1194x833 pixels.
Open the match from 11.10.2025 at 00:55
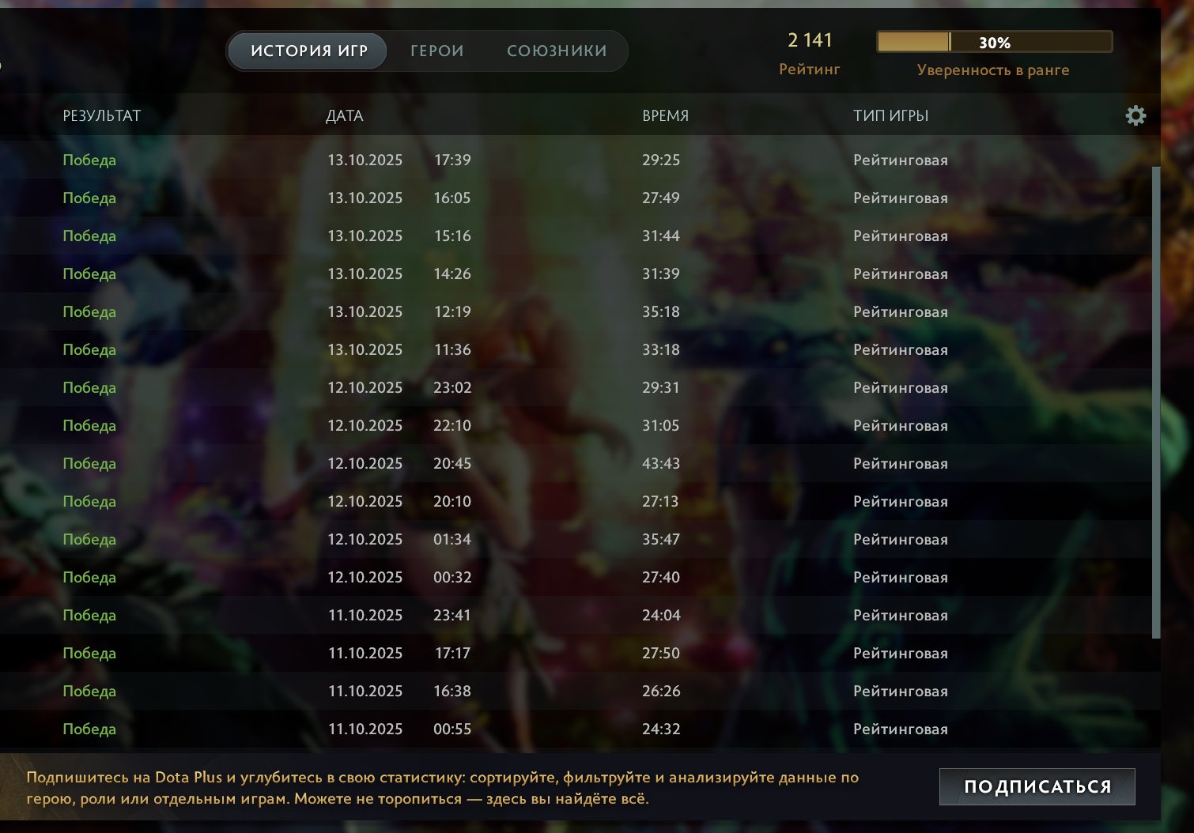tap(576, 729)
